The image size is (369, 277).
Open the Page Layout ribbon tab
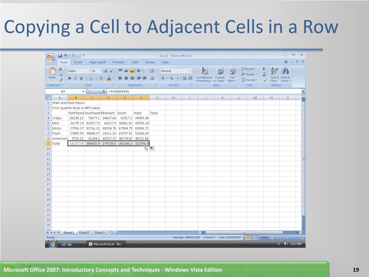pos(98,62)
